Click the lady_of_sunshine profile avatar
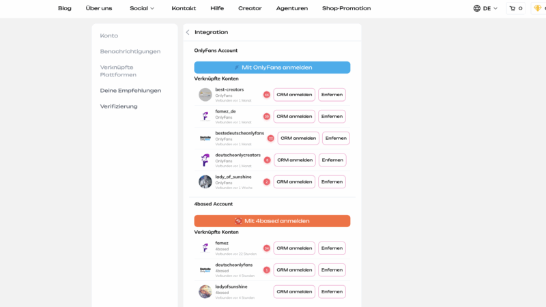Image resolution: width=546 pixels, height=307 pixels. pyautogui.click(x=205, y=181)
